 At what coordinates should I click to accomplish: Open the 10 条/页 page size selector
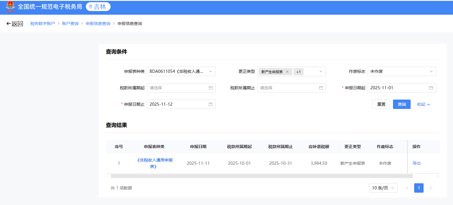click(x=383, y=188)
